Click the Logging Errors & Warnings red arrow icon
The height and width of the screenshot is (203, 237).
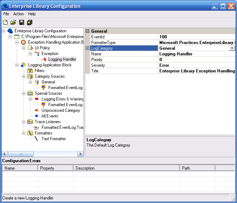[x=37, y=99]
